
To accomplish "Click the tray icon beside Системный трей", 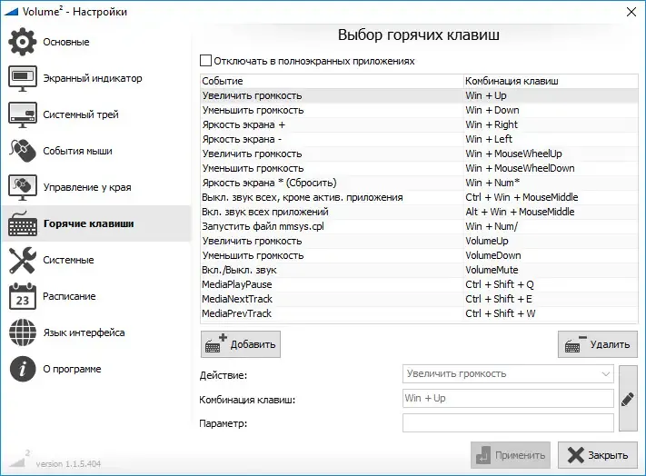I will click(x=22, y=114).
